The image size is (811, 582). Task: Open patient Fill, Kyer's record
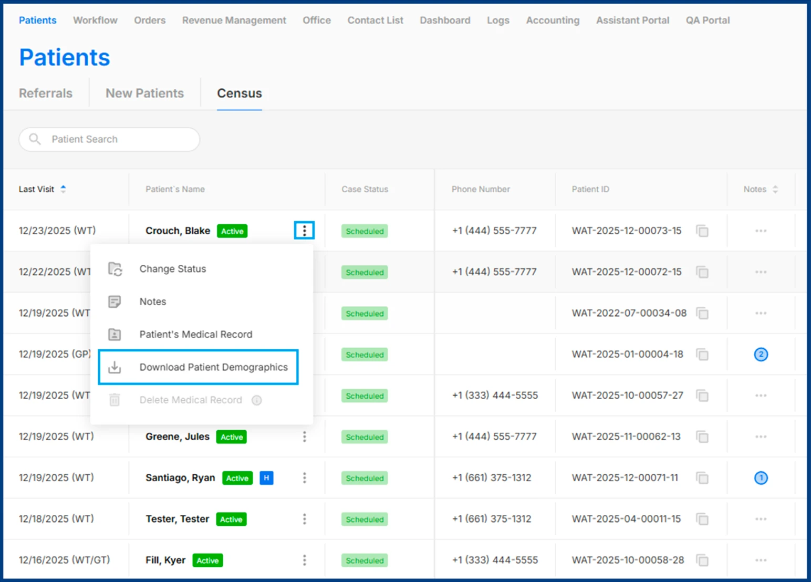(x=165, y=560)
